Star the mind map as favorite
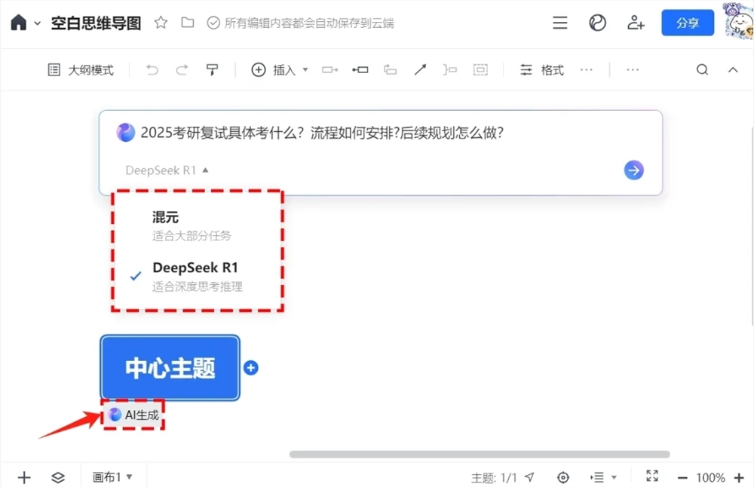This screenshot has width=754, height=487. pyautogui.click(x=161, y=23)
